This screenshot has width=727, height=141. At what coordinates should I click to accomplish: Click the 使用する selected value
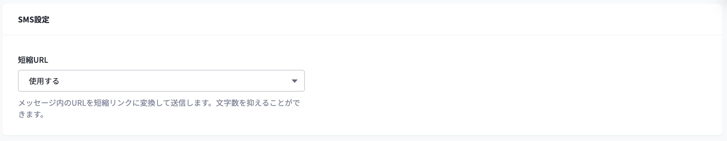click(44, 81)
